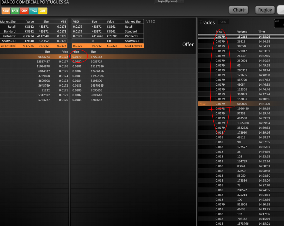Click the bid price 0.0170
Image resolution: width=284 pixels, height=226 pixels.
[x=63, y=100]
